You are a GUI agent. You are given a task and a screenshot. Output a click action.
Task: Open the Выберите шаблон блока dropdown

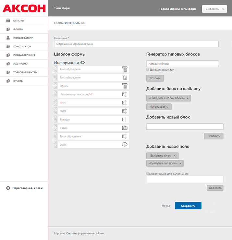(168, 98)
